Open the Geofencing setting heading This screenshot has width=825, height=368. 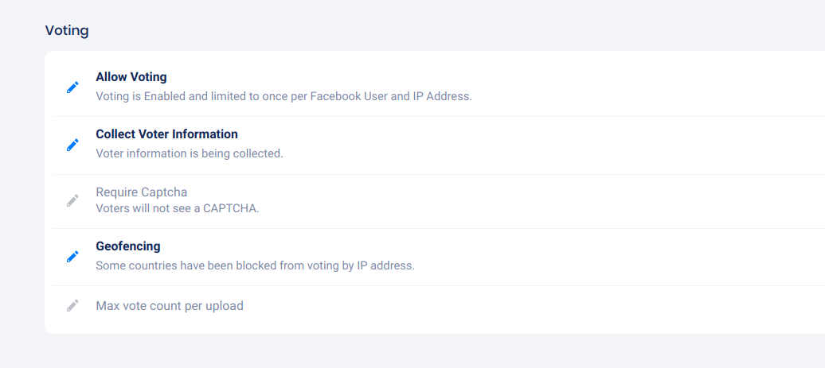coord(127,246)
